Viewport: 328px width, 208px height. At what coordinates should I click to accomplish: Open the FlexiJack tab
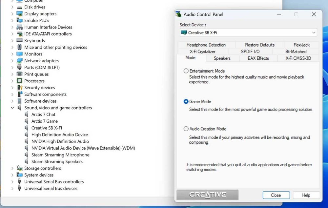[301, 45]
